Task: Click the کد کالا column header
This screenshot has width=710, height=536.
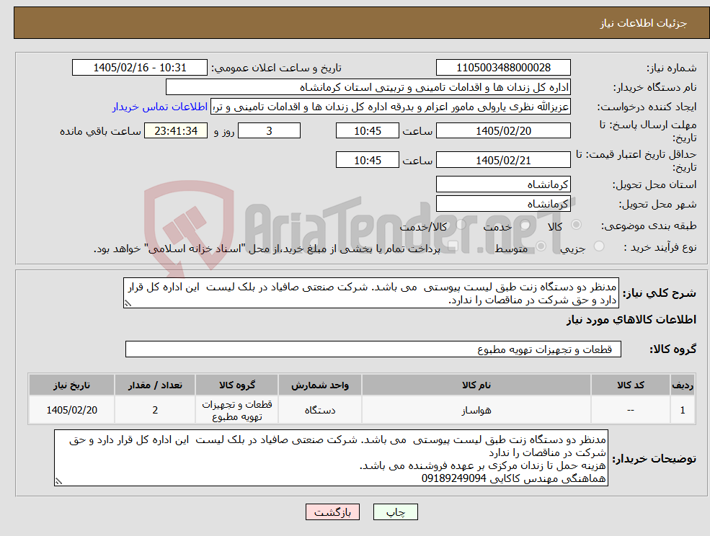Action: [x=631, y=385]
